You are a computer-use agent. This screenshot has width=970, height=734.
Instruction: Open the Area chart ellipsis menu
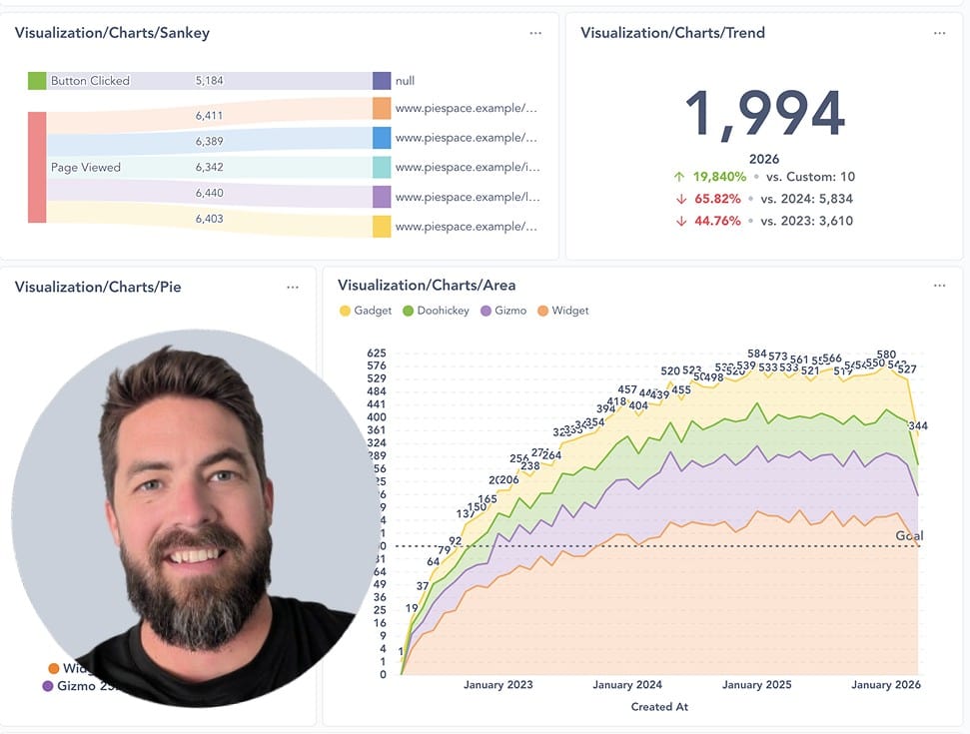click(939, 286)
